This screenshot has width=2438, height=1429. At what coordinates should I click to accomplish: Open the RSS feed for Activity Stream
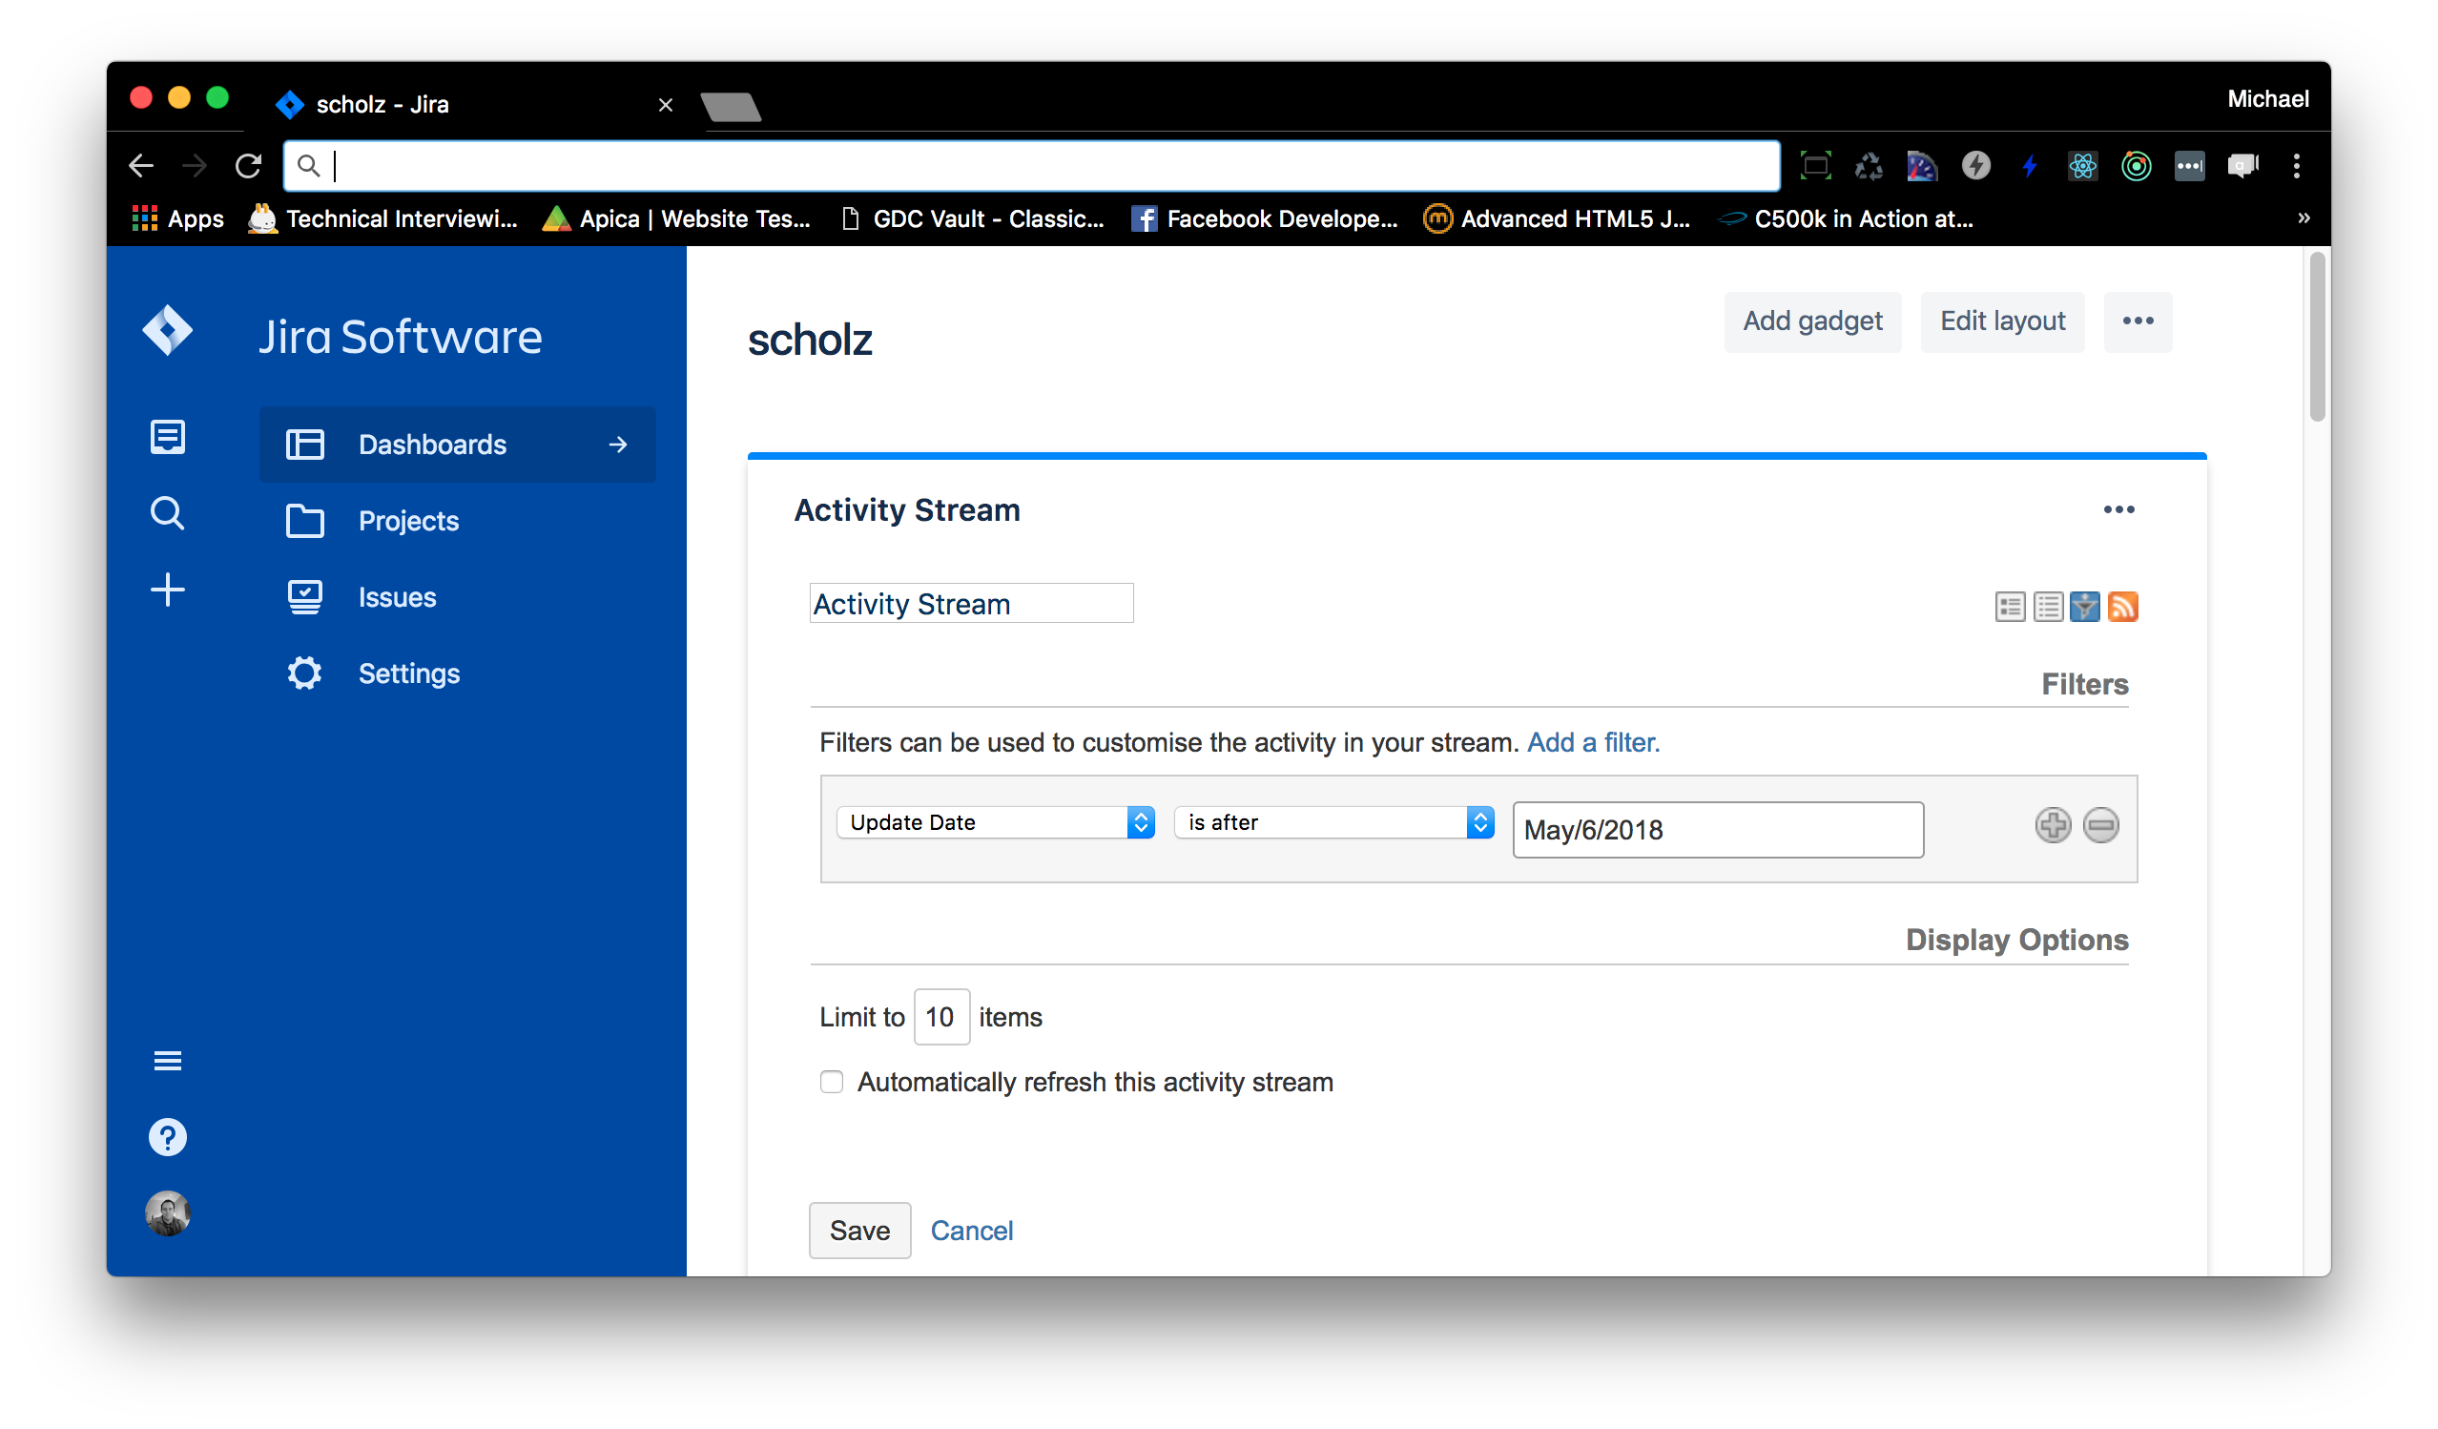pos(2124,607)
